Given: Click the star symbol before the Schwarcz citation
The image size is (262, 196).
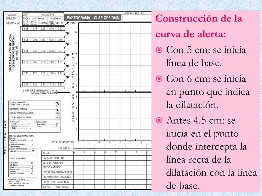Looking at the screenshot, I should pos(8,180).
